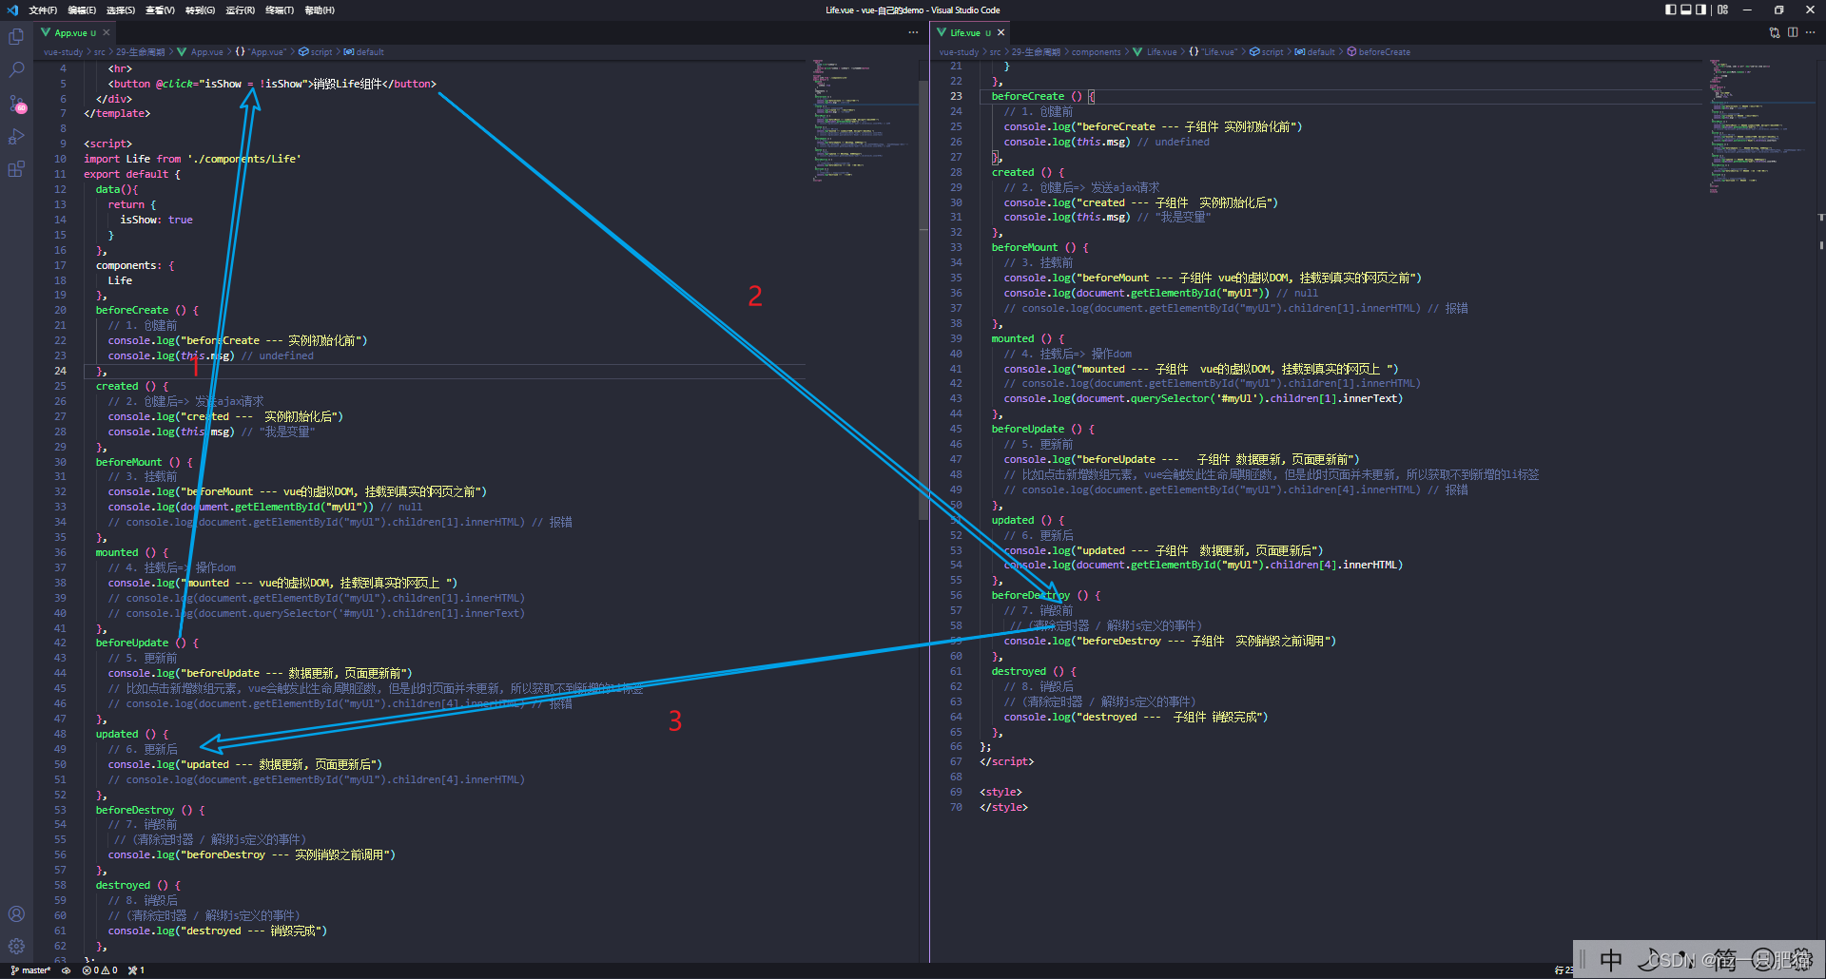The image size is (1826, 979).
Task: Open the Explorer view in activity bar
Action: (16, 37)
